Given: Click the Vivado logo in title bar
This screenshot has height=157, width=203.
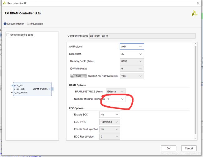Looking at the screenshot, I should 5,3.
